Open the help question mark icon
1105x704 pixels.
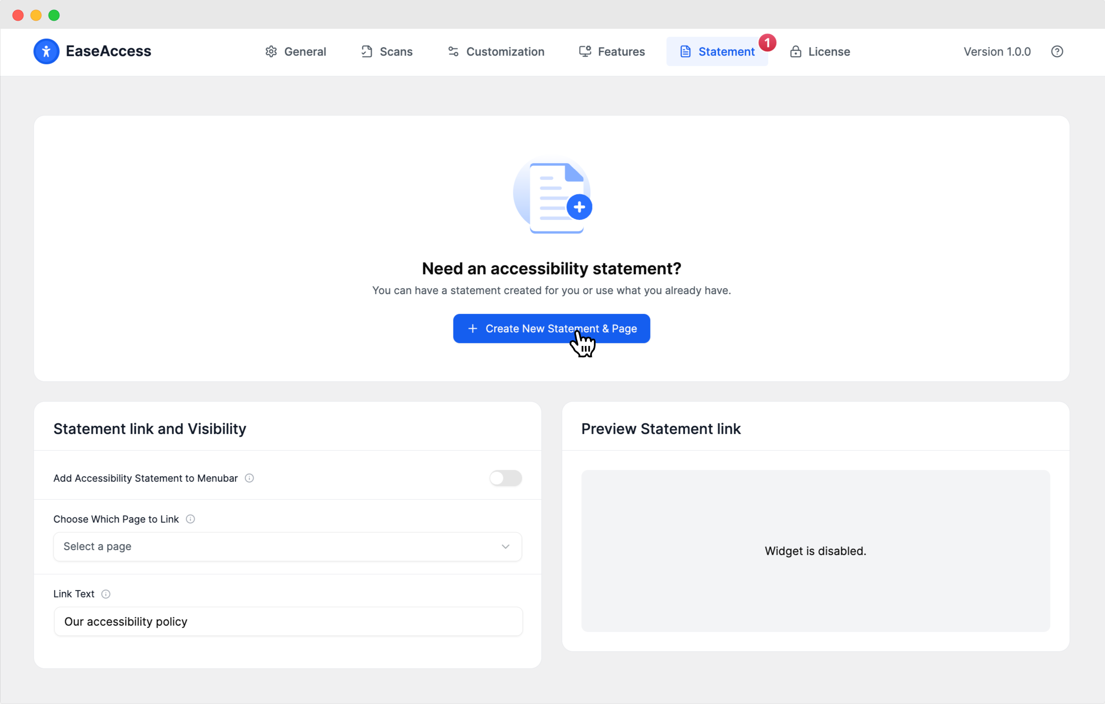pyautogui.click(x=1057, y=51)
